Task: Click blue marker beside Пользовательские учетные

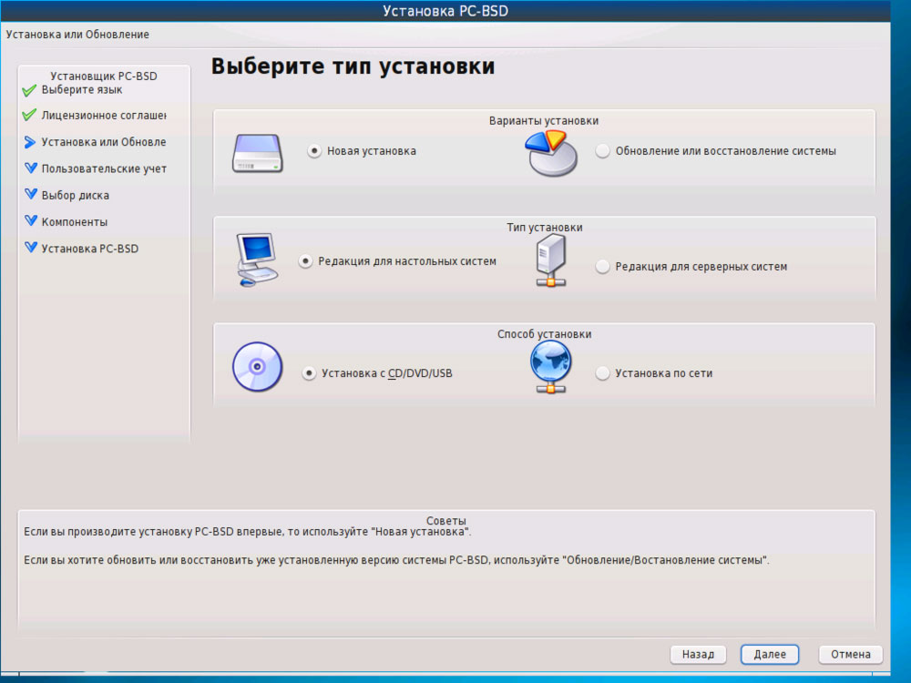Action: pyautogui.click(x=31, y=168)
